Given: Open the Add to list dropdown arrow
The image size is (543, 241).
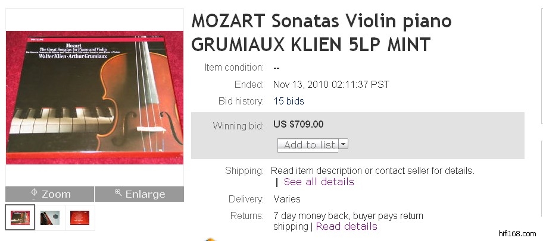Looking at the screenshot, I should [x=344, y=144].
